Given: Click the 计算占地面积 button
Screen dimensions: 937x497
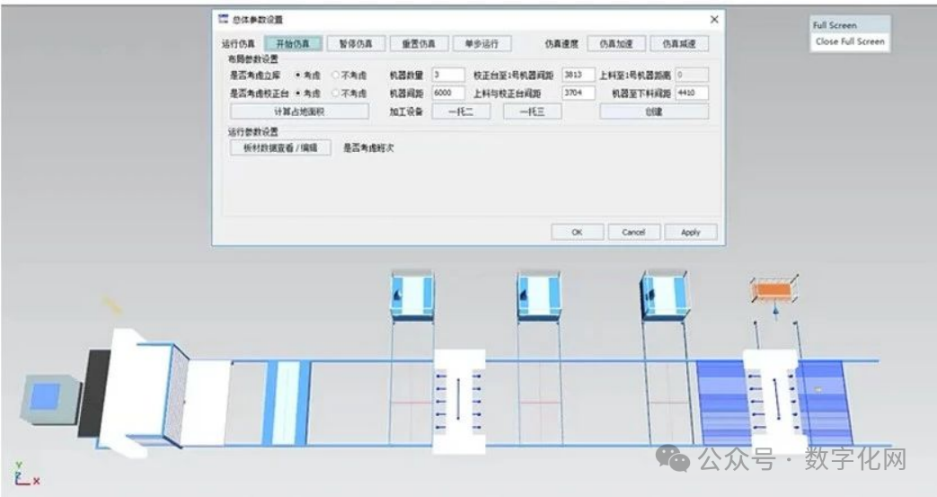Looking at the screenshot, I should 299,111.
